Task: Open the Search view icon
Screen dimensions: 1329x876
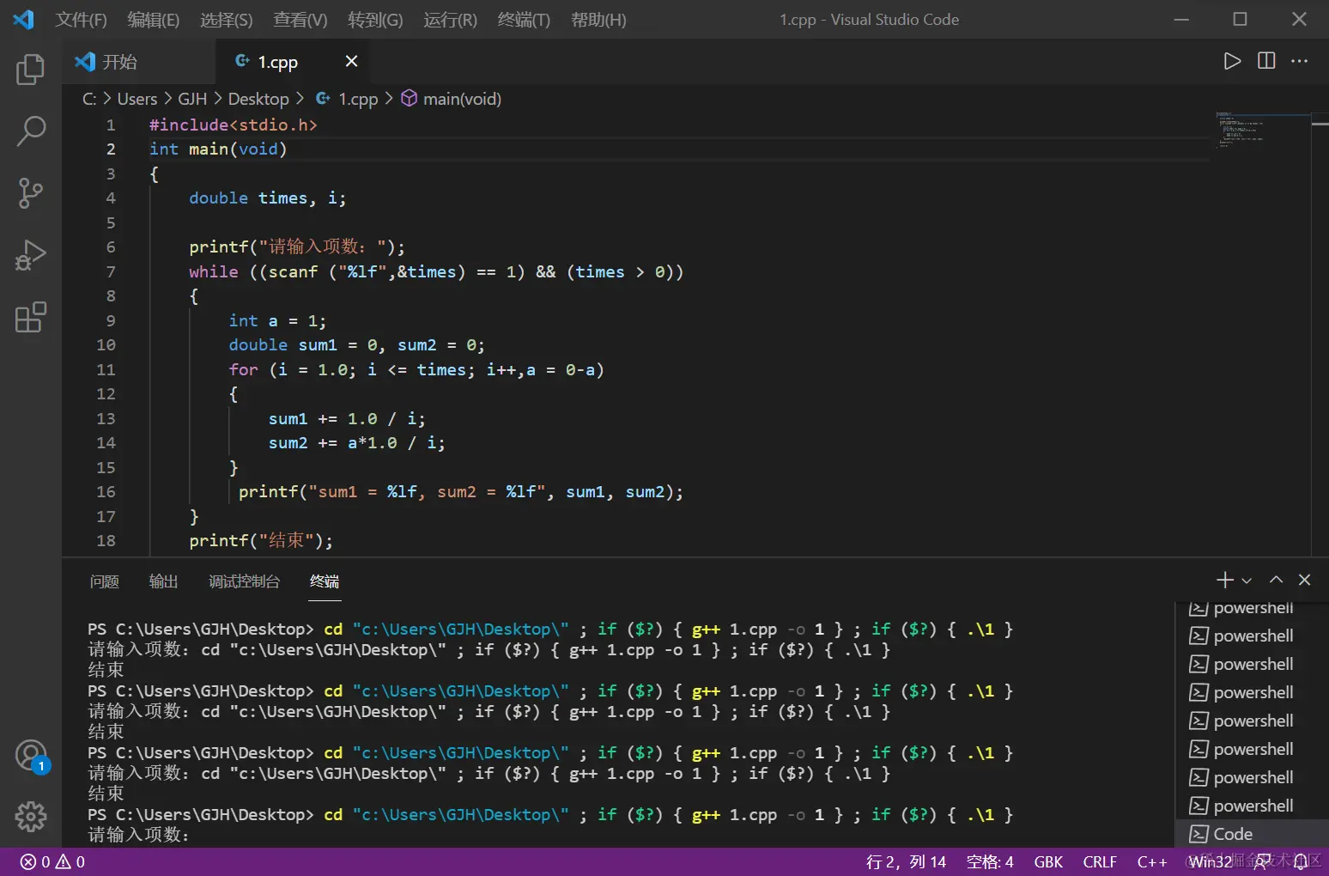Action: click(x=30, y=131)
